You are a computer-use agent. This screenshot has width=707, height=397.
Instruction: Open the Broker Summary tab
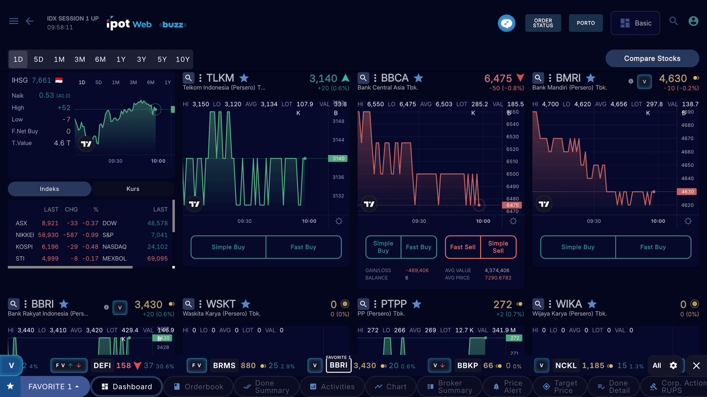point(449,387)
